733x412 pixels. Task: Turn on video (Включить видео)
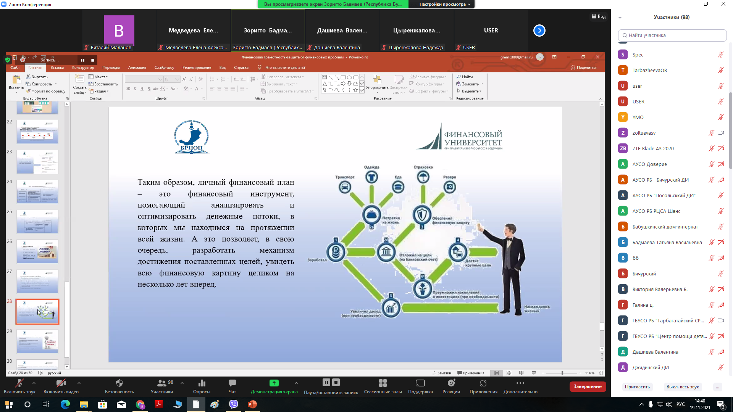click(x=61, y=383)
